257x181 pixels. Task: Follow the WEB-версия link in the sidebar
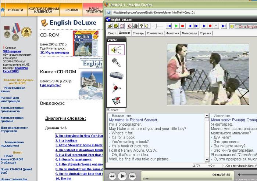[x=12, y=51]
